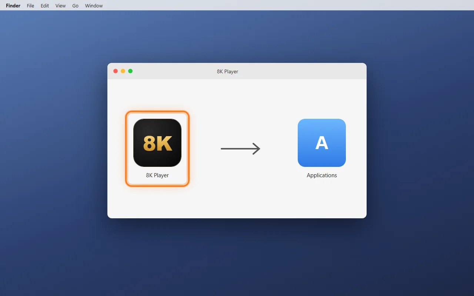Close the 8K Player installer window
The image size is (474, 296).
click(x=116, y=71)
